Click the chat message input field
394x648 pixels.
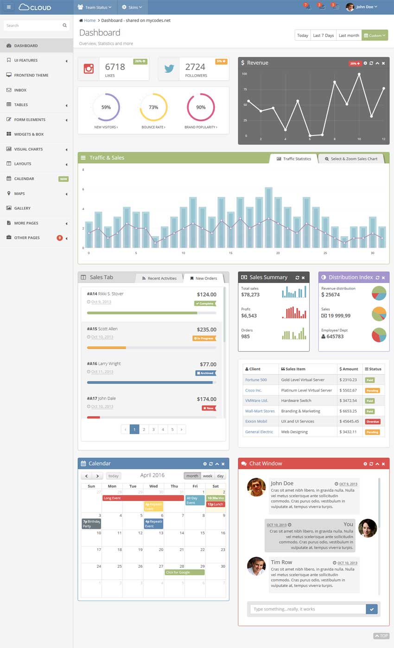coord(308,609)
